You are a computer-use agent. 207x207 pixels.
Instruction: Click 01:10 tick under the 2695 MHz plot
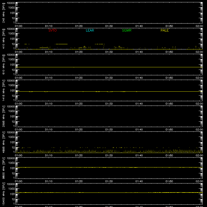(x=49, y=130)
